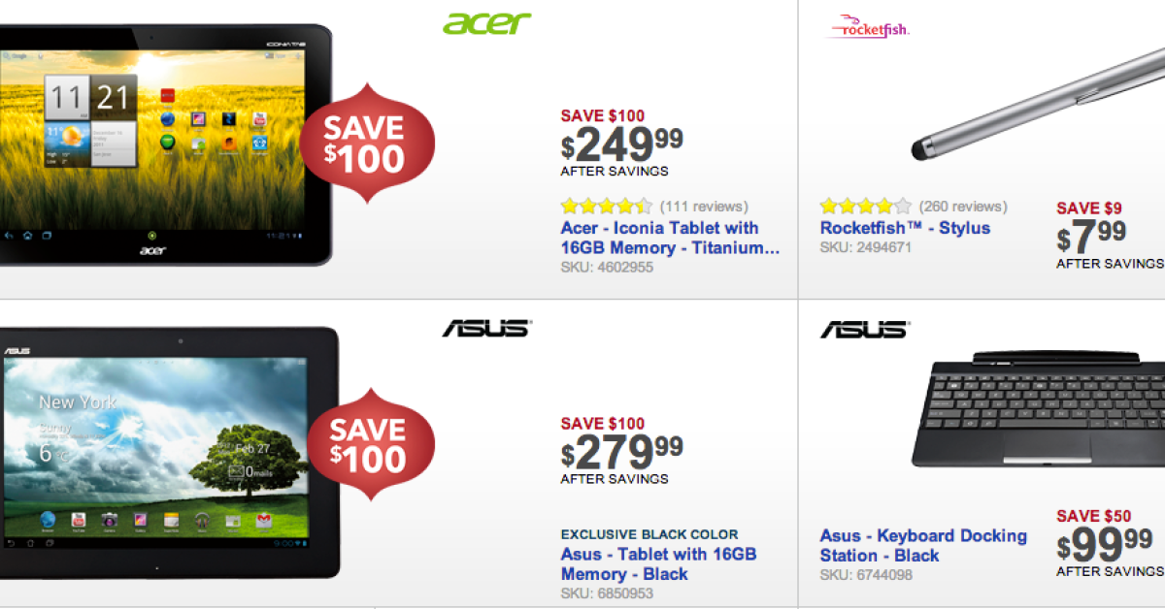Image resolution: width=1165 pixels, height=609 pixels.
Task: Click the Rocketfish brand logo
Action: point(867,28)
